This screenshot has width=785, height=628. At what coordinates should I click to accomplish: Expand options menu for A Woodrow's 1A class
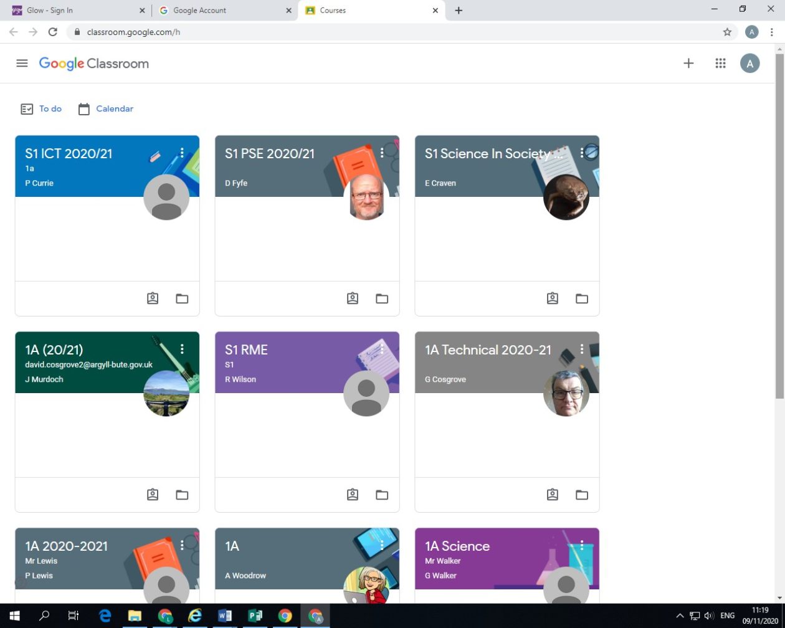382,545
